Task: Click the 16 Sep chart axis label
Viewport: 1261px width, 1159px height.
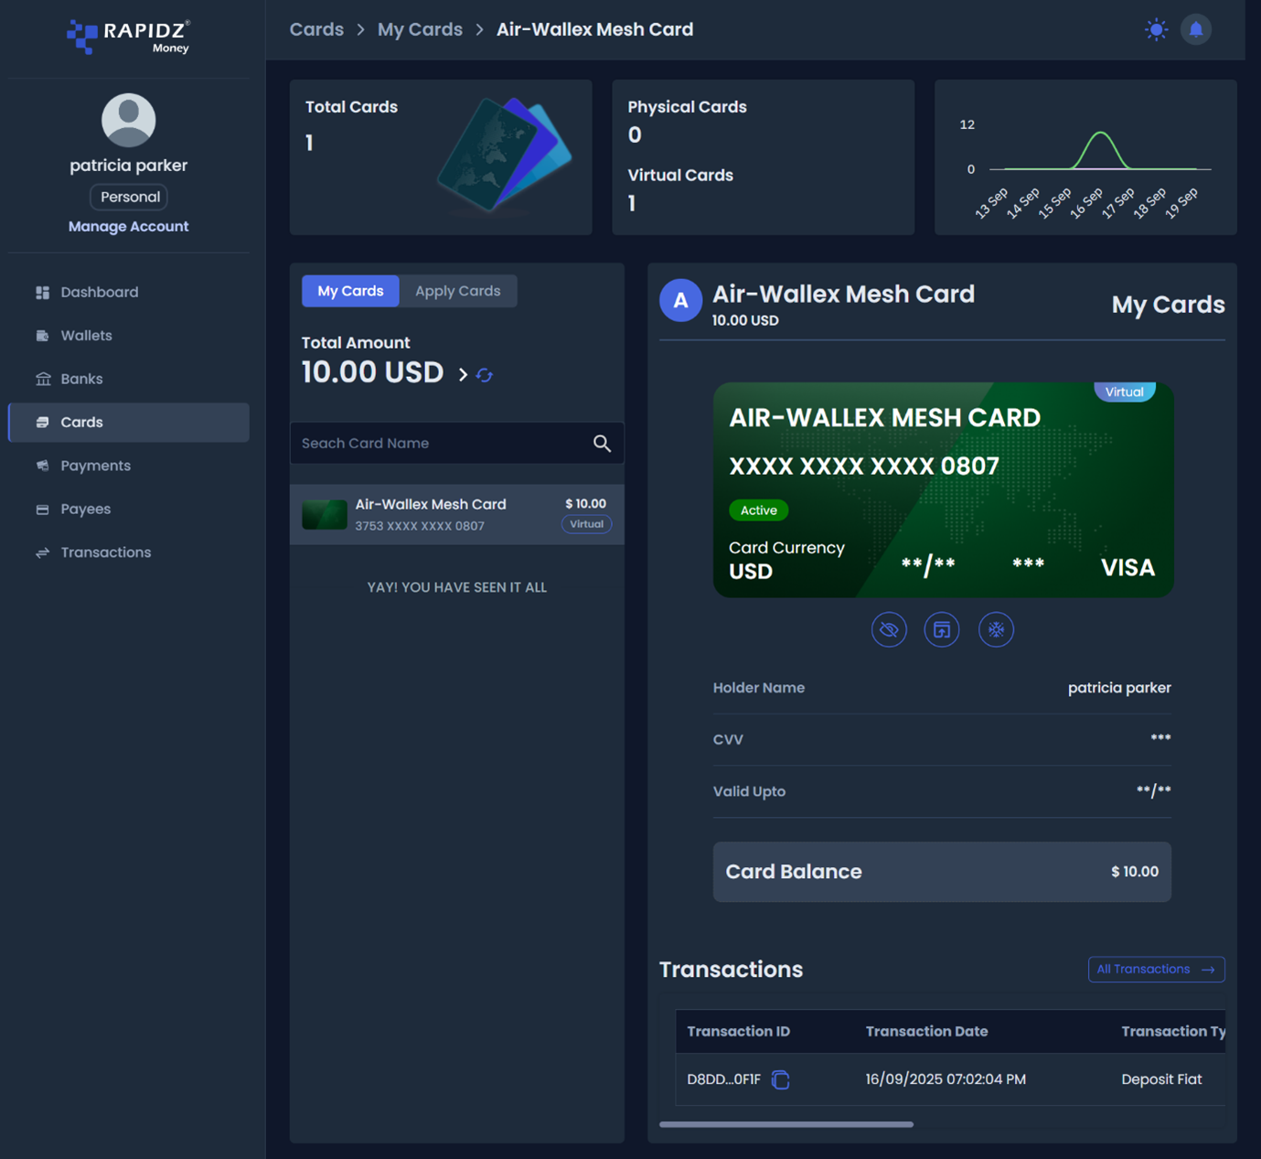Action: pos(1086,202)
